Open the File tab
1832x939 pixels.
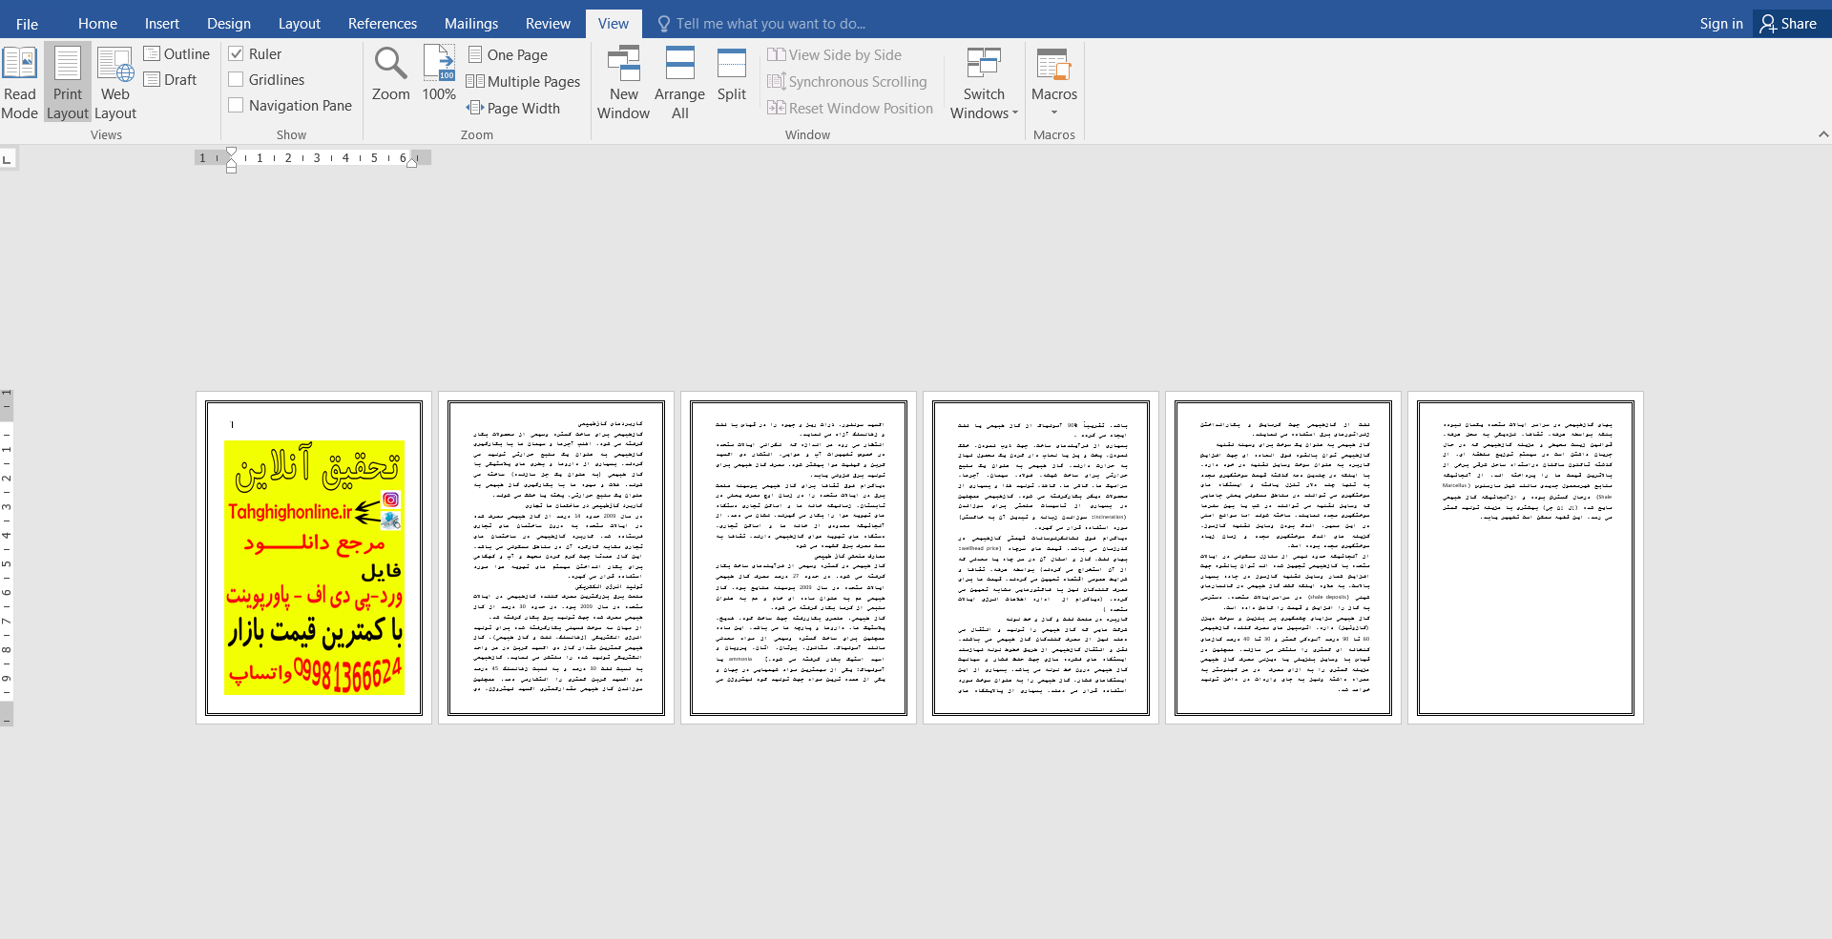pyautogui.click(x=28, y=23)
